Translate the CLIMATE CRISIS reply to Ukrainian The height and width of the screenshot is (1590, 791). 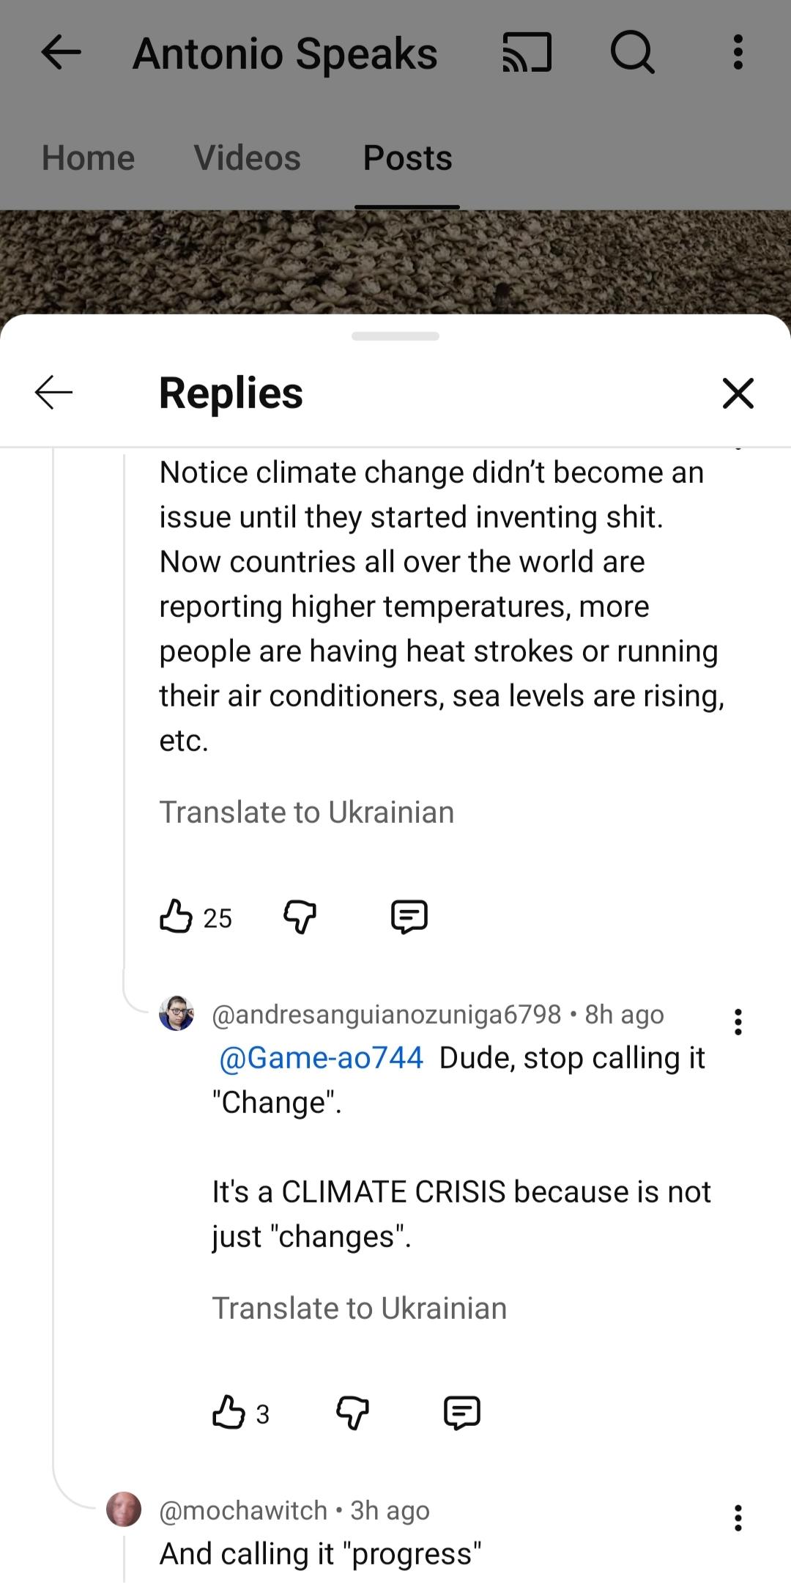[359, 1309]
